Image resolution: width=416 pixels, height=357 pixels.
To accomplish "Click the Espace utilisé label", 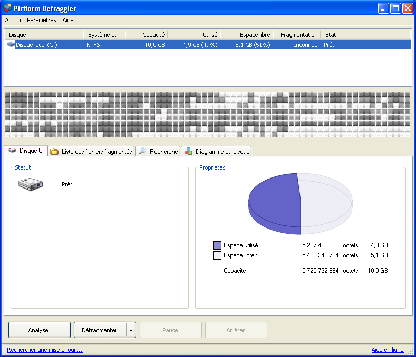I will pos(242,245).
